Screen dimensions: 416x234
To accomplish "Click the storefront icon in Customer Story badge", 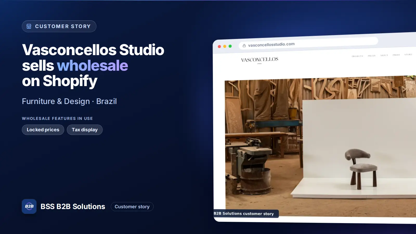I will pyautogui.click(x=29, y=26).
